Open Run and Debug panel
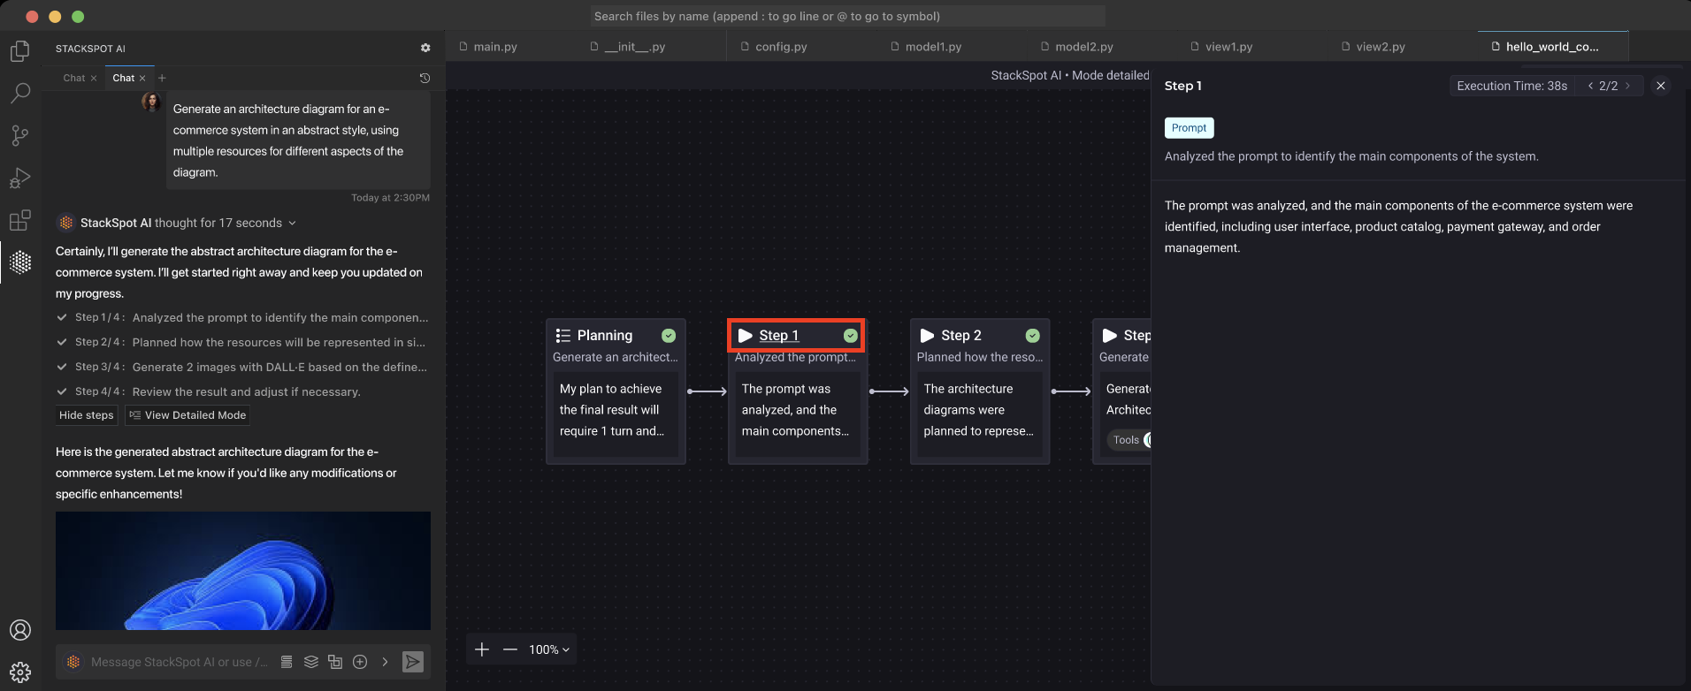The height and width of the screenshot is (691, 1691). 20,178
